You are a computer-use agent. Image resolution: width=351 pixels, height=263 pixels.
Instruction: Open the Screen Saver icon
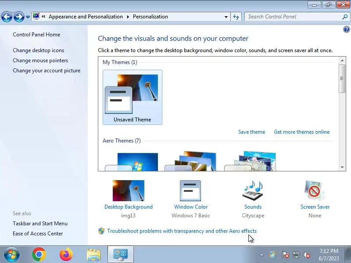pos(314,191)
